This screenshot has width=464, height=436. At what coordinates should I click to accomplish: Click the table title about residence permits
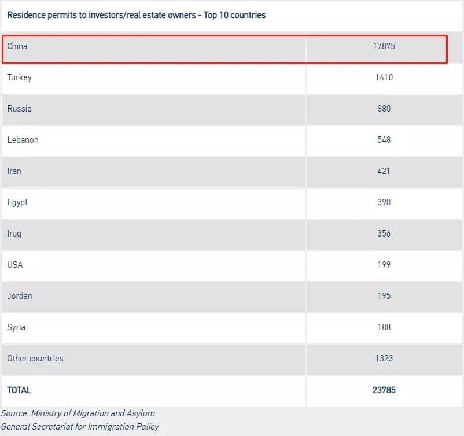(137, 15)
